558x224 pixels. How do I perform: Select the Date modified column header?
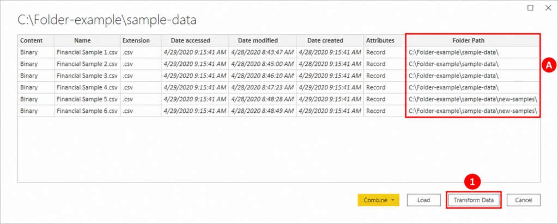pyautogui.click(x=262, y=40)
